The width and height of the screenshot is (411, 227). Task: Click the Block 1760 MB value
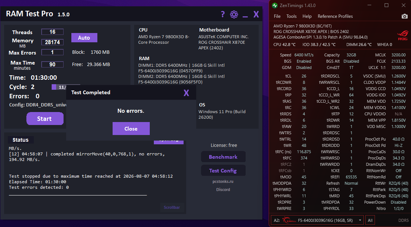[100, 52]
